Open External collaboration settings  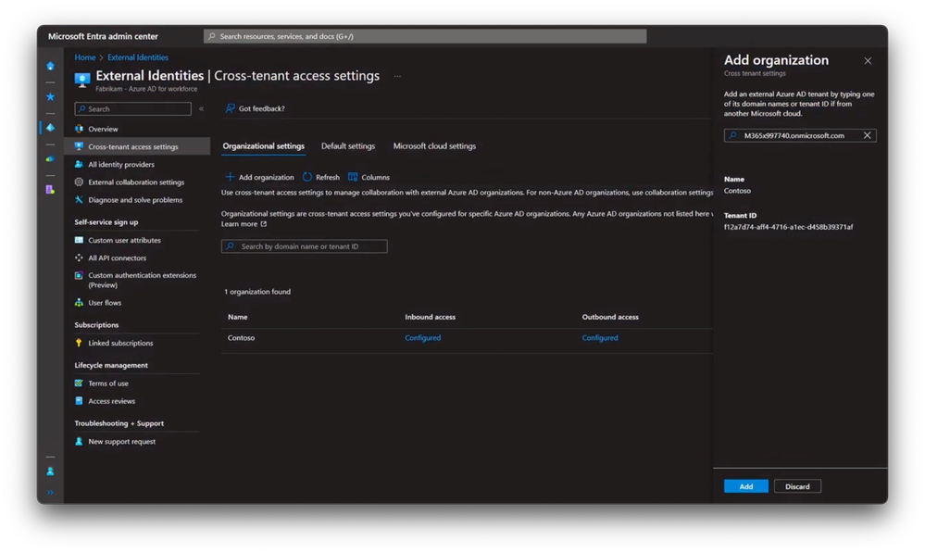[x=136, y=182]
